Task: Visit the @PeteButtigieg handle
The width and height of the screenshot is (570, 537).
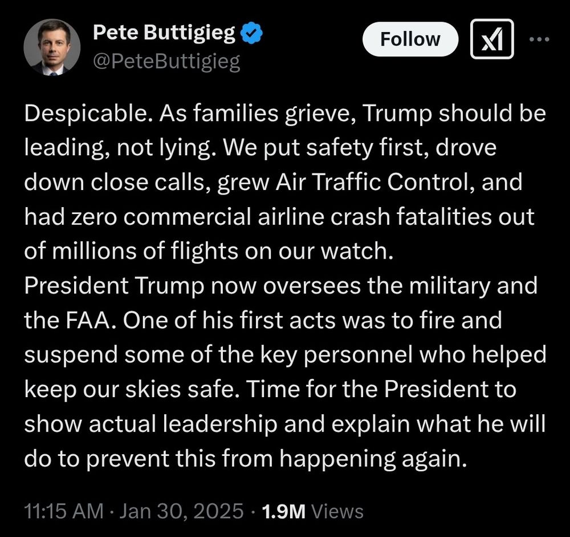Action: tap(166, 61)
